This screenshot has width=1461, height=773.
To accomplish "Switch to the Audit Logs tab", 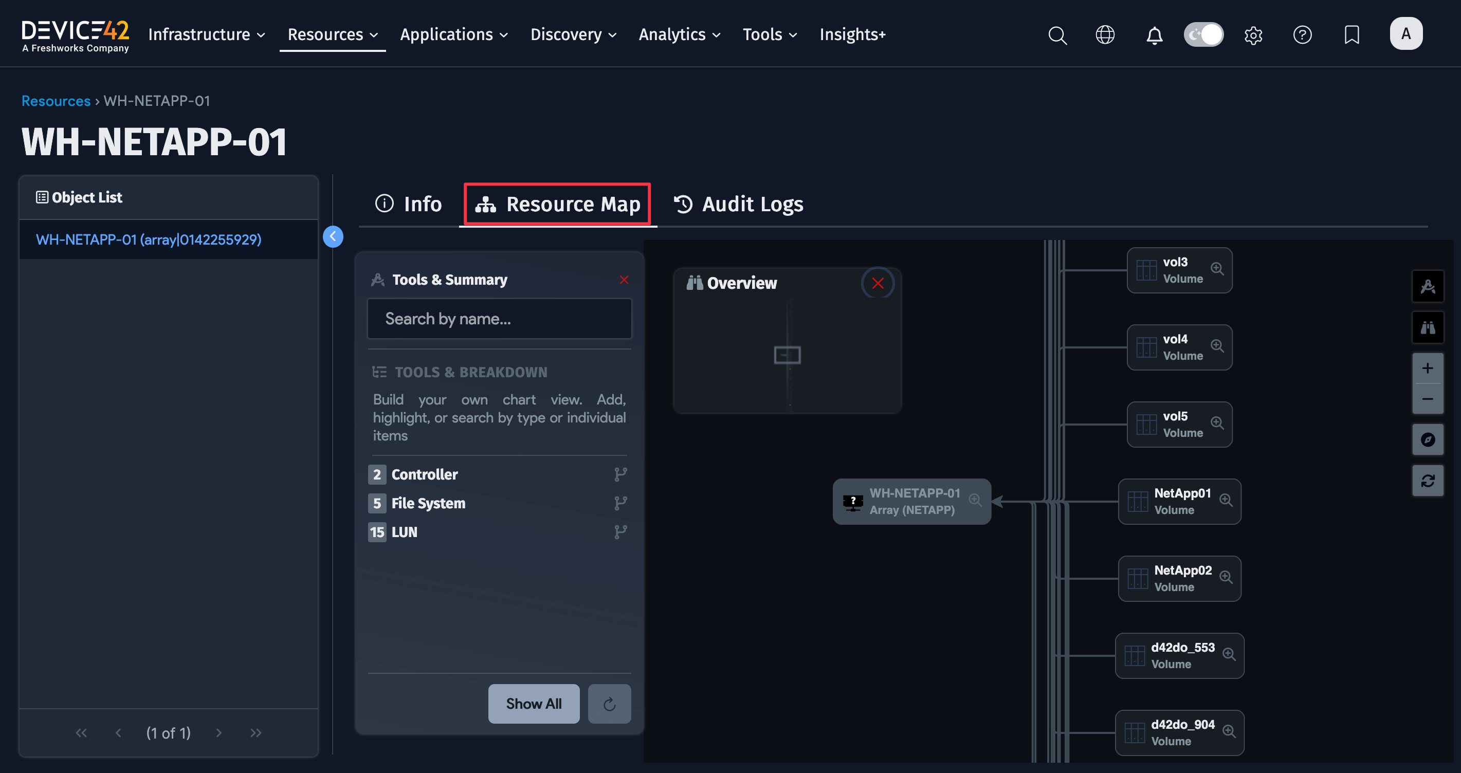I will (738, 204).
